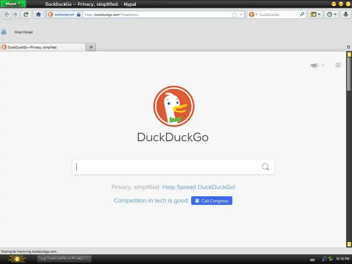The height and width of the screenshot is (264, 352).
Task: Go forward one page
Action: tap(15, 14)
